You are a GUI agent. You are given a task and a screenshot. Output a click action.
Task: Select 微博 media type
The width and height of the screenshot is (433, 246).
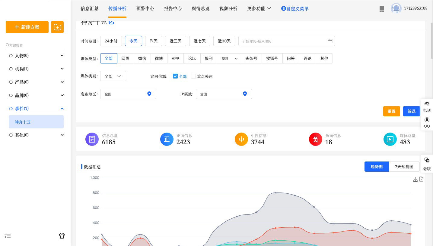click(x=159, y=58)
